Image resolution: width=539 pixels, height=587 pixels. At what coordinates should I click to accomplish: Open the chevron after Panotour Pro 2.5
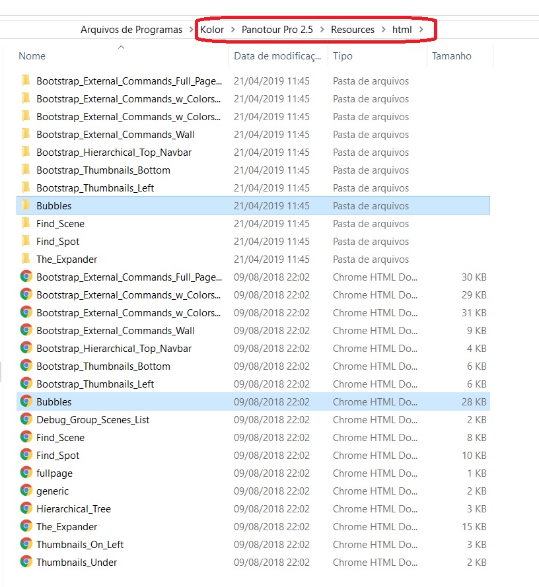[322, 30]
